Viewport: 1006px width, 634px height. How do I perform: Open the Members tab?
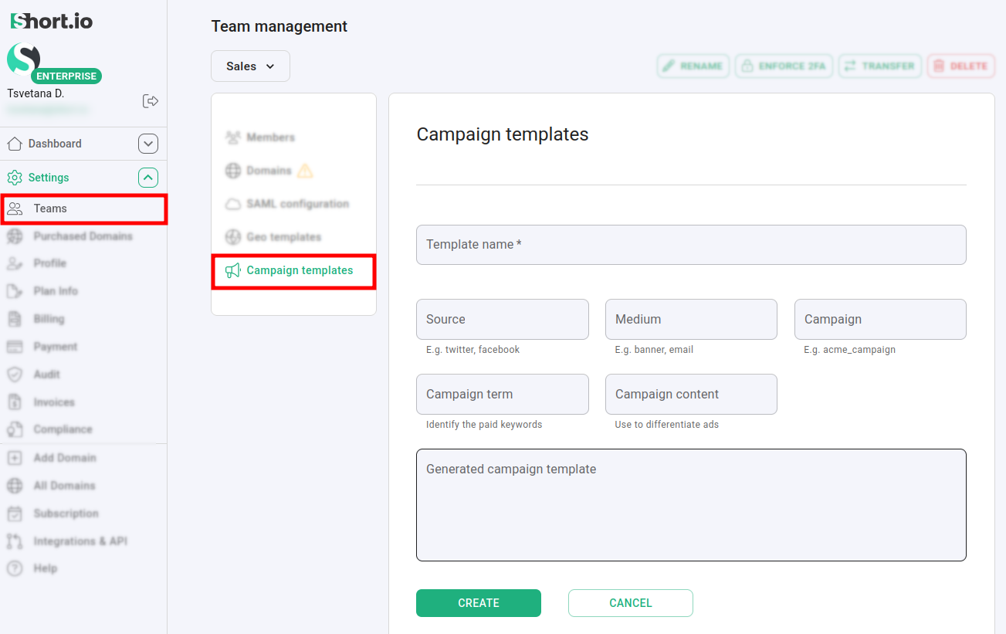(270, 137)
